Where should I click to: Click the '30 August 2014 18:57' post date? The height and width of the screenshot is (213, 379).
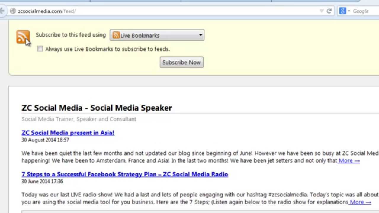45,140
